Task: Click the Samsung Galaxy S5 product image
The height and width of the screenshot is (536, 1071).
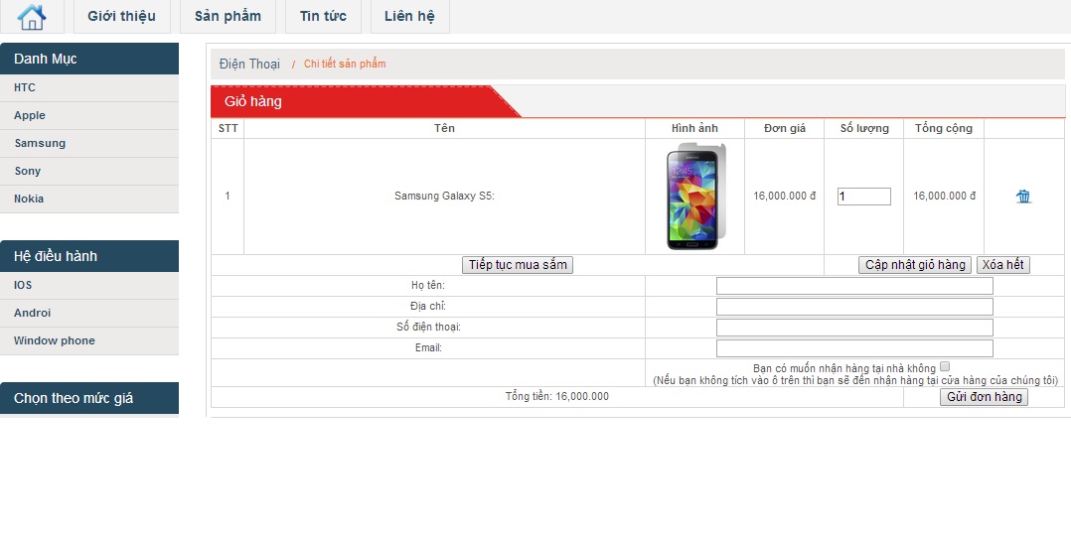Action: pyautogui.click(x=695, y=197)
